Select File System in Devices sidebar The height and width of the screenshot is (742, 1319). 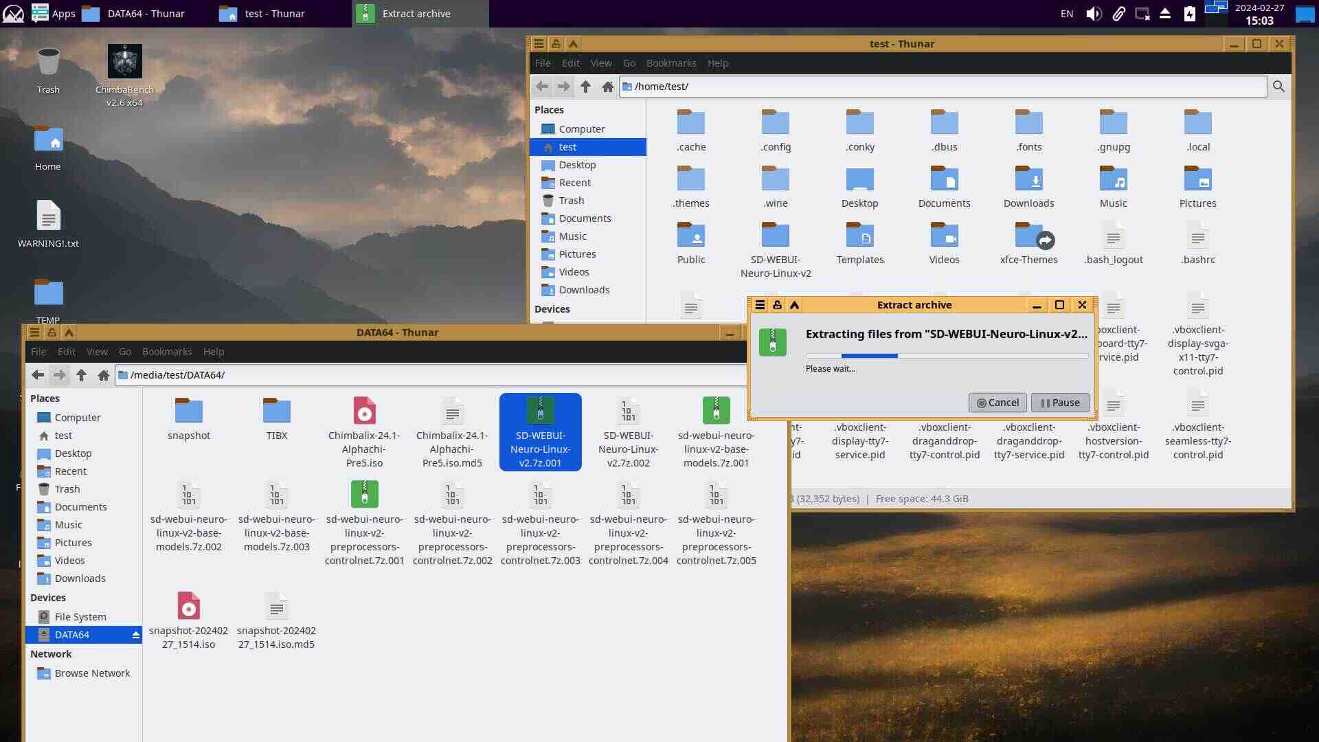tap(80, 617)
